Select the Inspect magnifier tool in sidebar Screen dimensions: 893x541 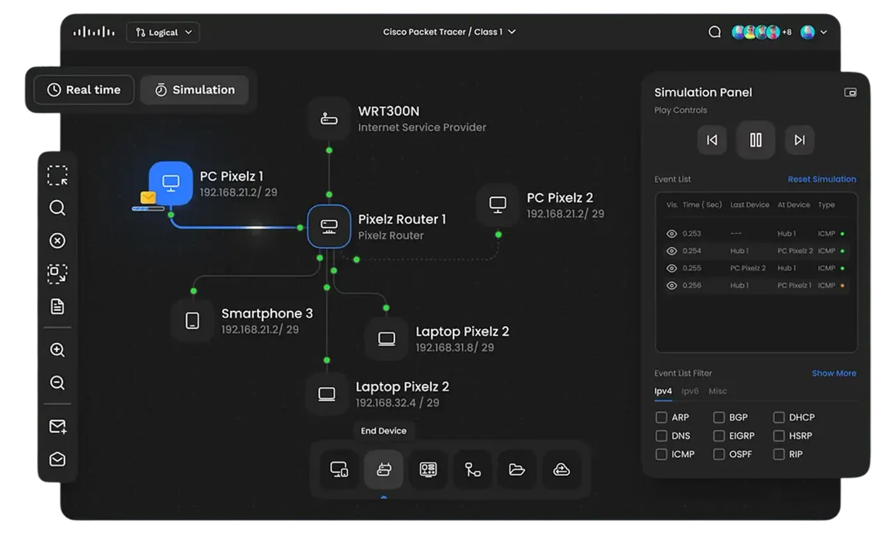coord(57,208)
